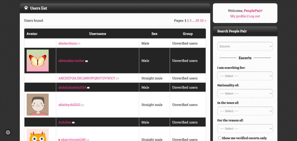Image resolution: width=297 pixels, height=141 pixels.
Task: Expand the In the town of dropdown
Action: (245, 111)
